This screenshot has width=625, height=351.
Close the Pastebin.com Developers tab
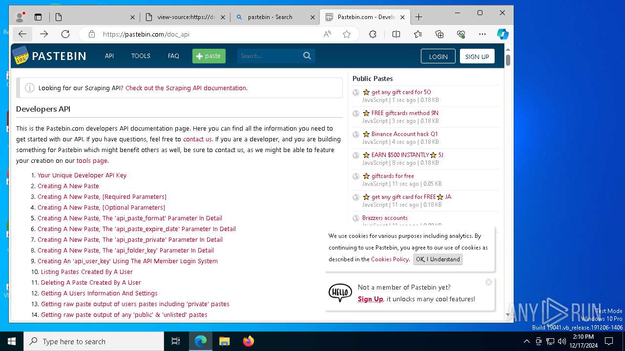(402, 17)
